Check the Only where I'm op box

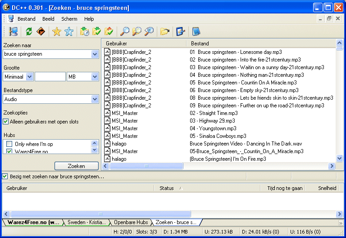9,144
